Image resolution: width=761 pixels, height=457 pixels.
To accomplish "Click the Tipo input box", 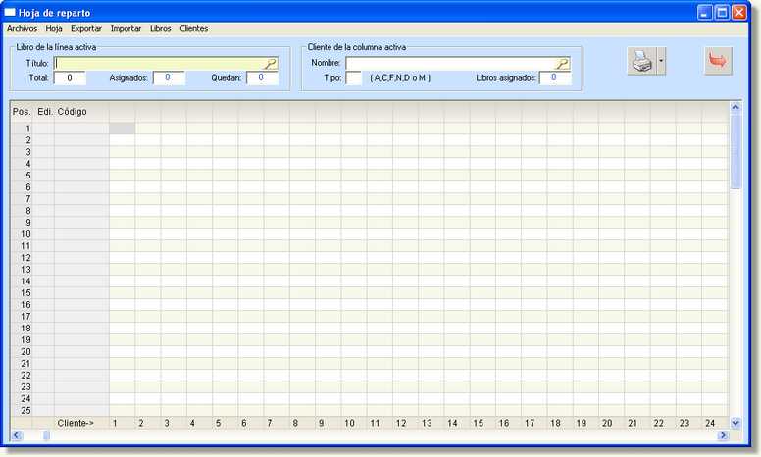I will (x=354, y=78).
